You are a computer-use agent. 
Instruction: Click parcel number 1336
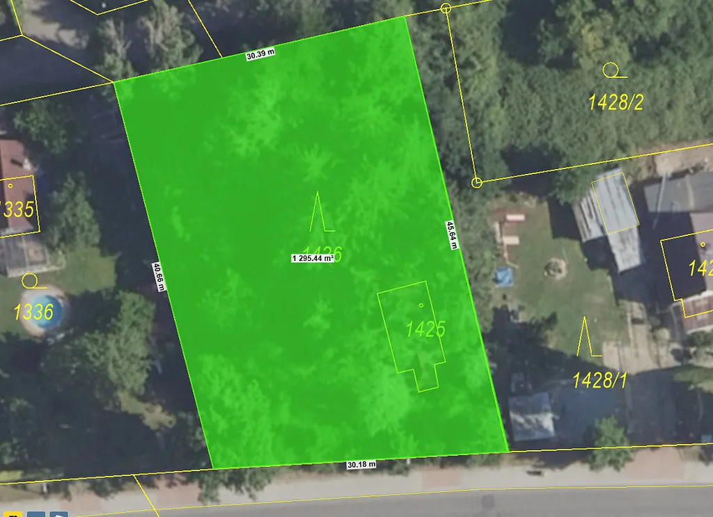tap(33, 311)
